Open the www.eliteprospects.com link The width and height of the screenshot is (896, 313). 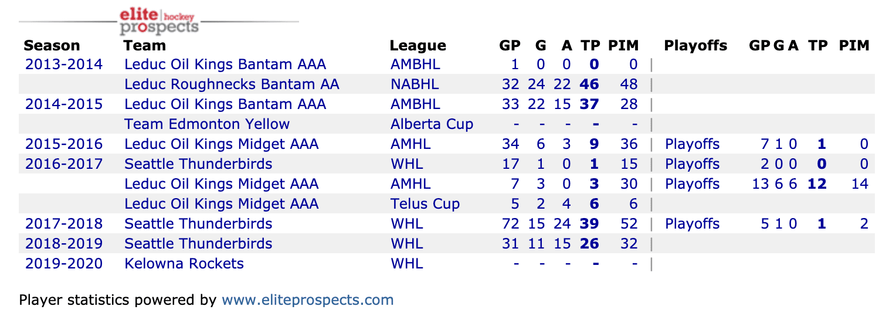307,300
